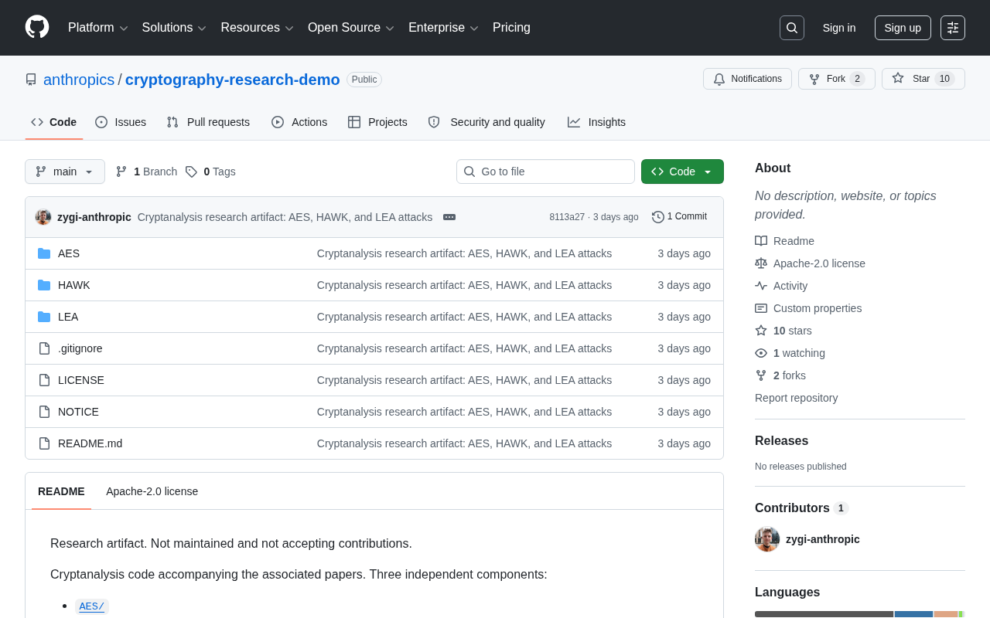Image resolution: width=990 pixels, height=618 pixels.
Task: Click the languages breakdown bar
Action: tap(860, 614)
